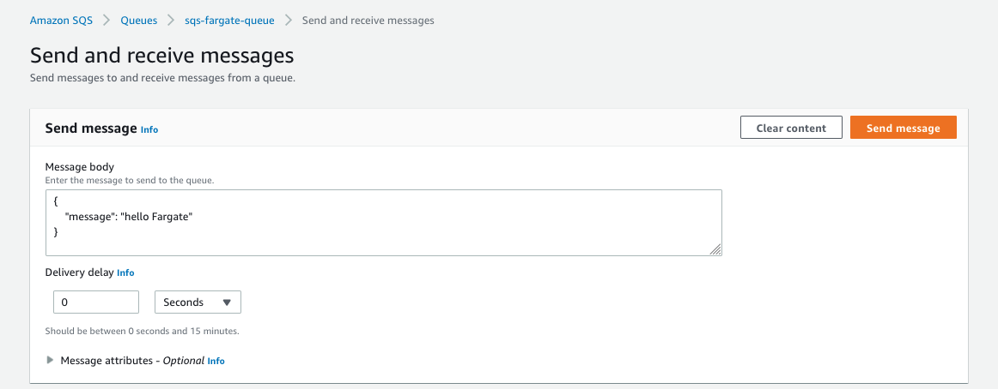The height and width of the screenshot is (389, 998).
Task: Open the Seconds unit dropdown
Action: click(198, 302)
